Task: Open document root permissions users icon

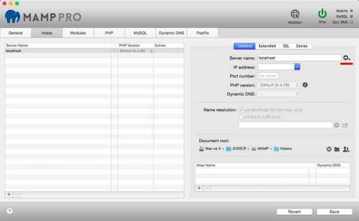Action: click(346, 149)
